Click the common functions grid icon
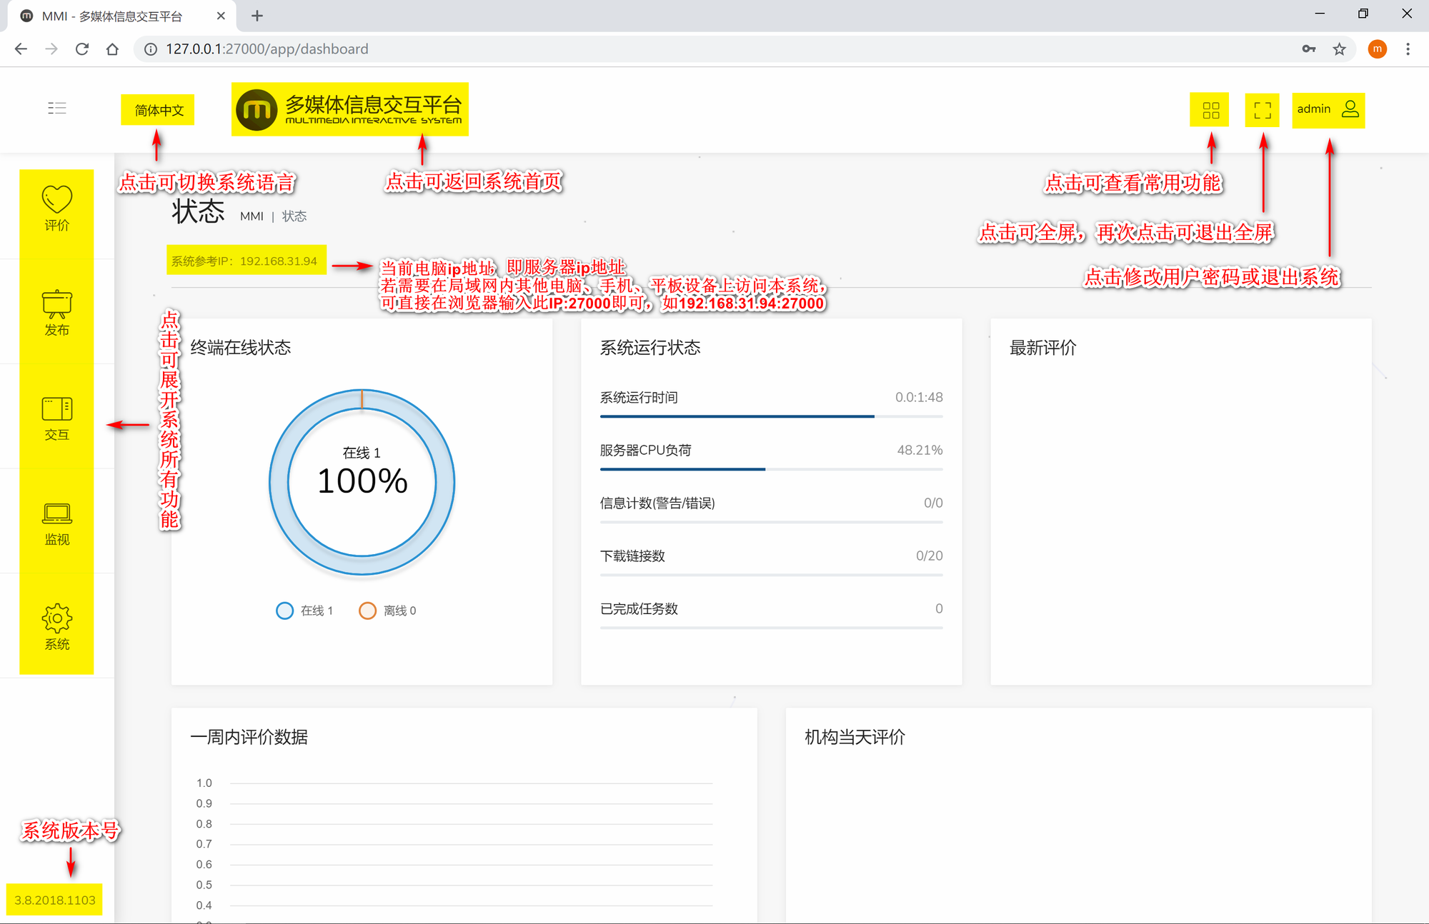The width and height of the screenshot is (1429, 924). point(1210,110)
